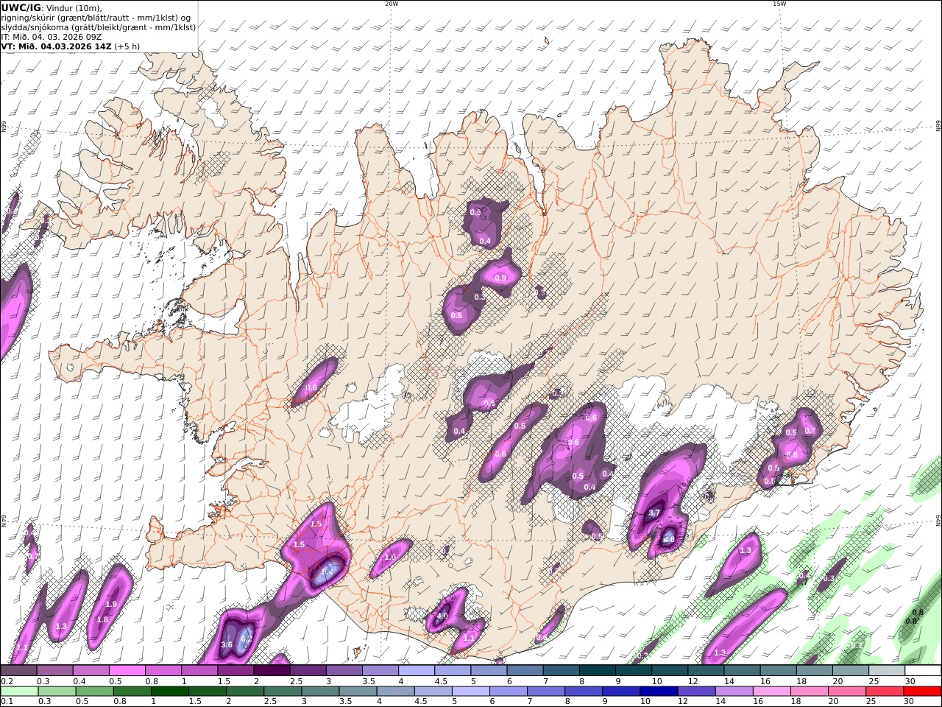This screenshot has width=942, height=707.
Task: Click the palest green rain swatch between 0.1 and 0.3
Action: pos(19,692)
